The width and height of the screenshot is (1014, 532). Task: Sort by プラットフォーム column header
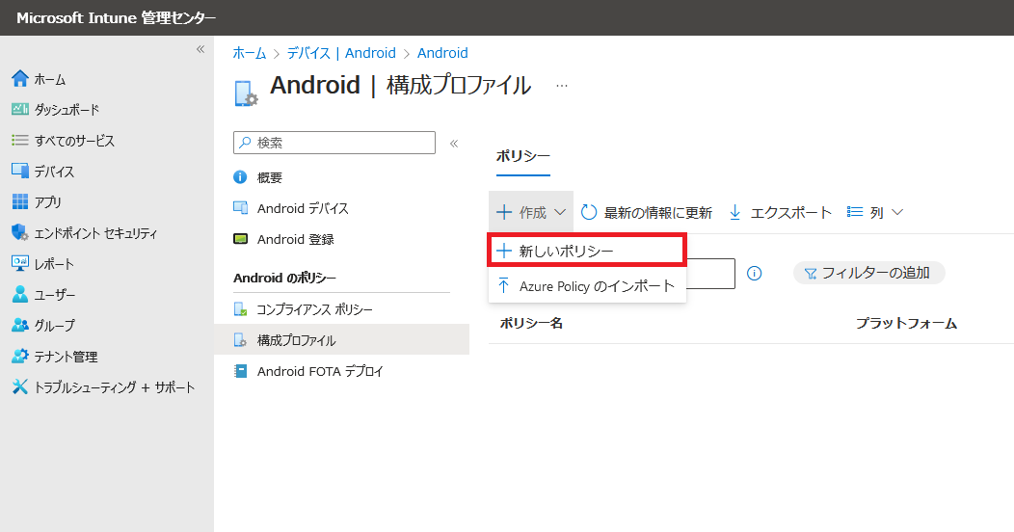[x=906, y=323]
